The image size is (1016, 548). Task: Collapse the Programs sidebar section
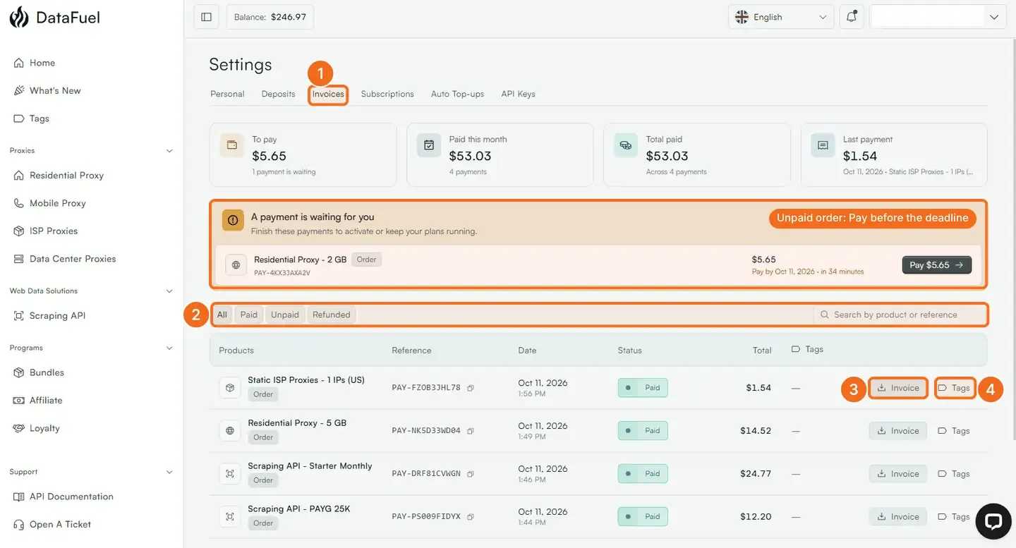[169, 348]
